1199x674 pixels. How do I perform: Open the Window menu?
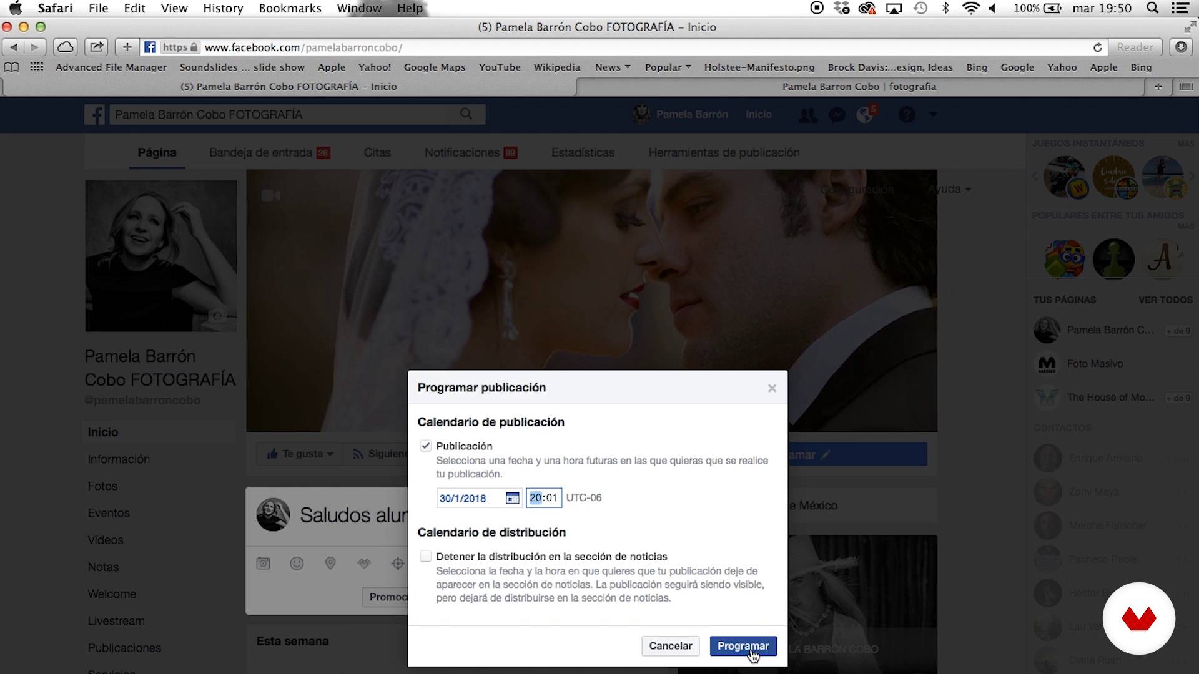click(x=359, y=8)
